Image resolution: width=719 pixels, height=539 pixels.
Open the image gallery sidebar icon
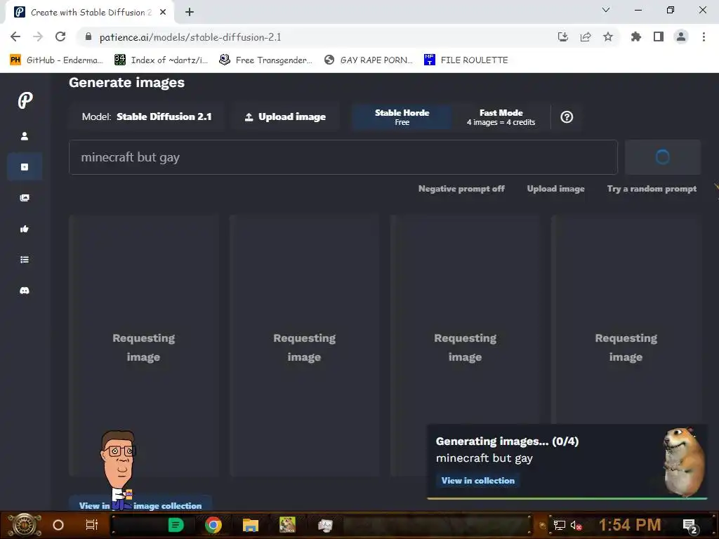pos(25,197)
